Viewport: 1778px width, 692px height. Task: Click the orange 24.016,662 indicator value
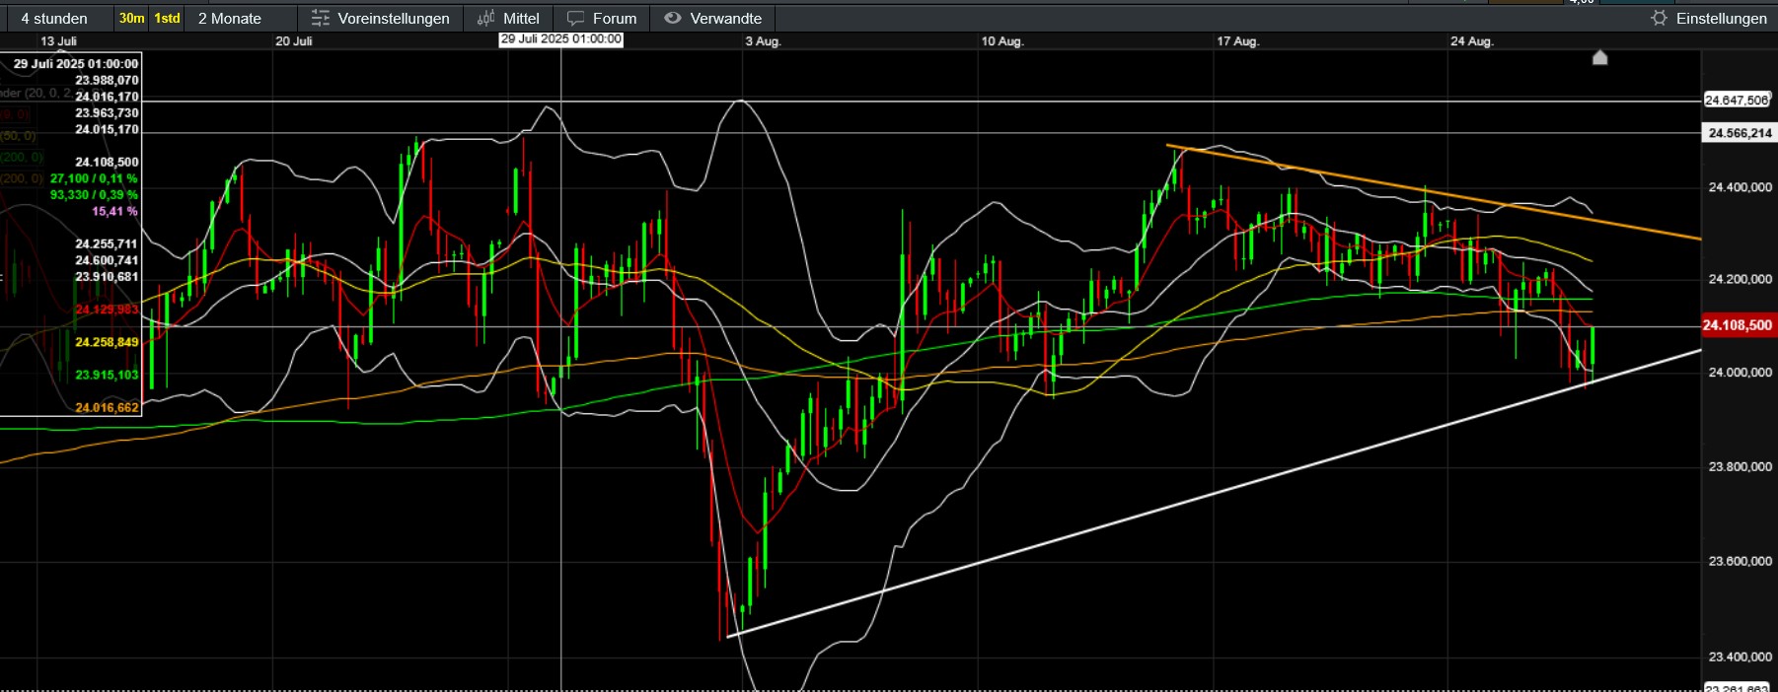[x=107, y=407]
